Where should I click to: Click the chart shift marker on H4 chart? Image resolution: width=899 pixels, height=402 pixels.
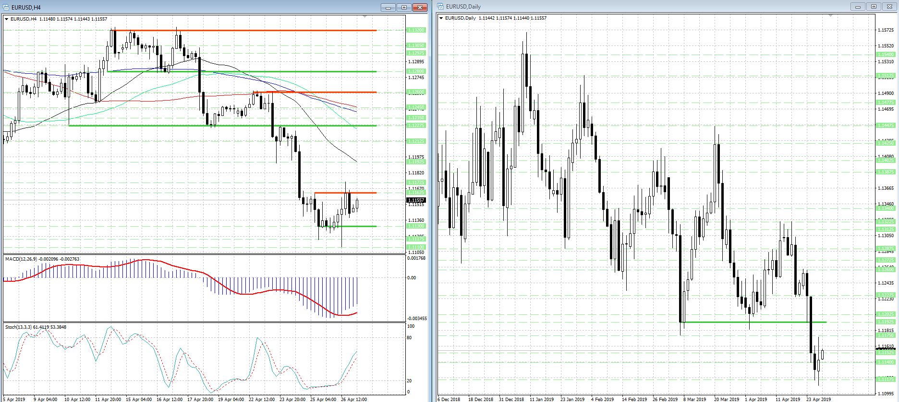pyautogui.click(x=365, y=17)
